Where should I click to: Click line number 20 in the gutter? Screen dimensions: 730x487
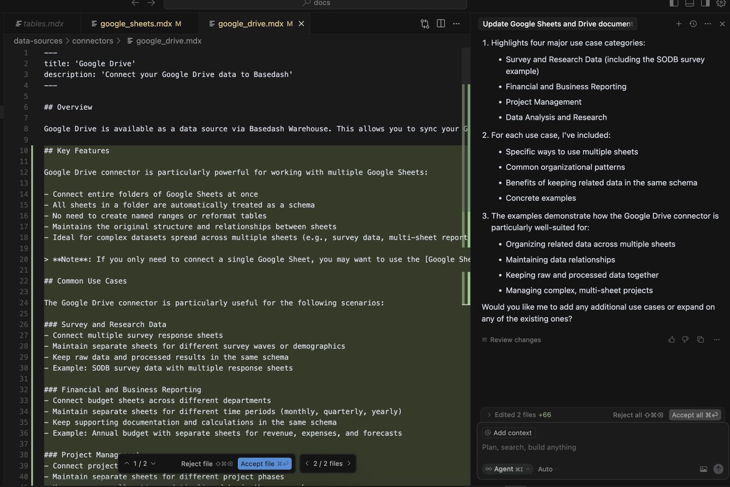pyautogui.click(x=24, y=259)
